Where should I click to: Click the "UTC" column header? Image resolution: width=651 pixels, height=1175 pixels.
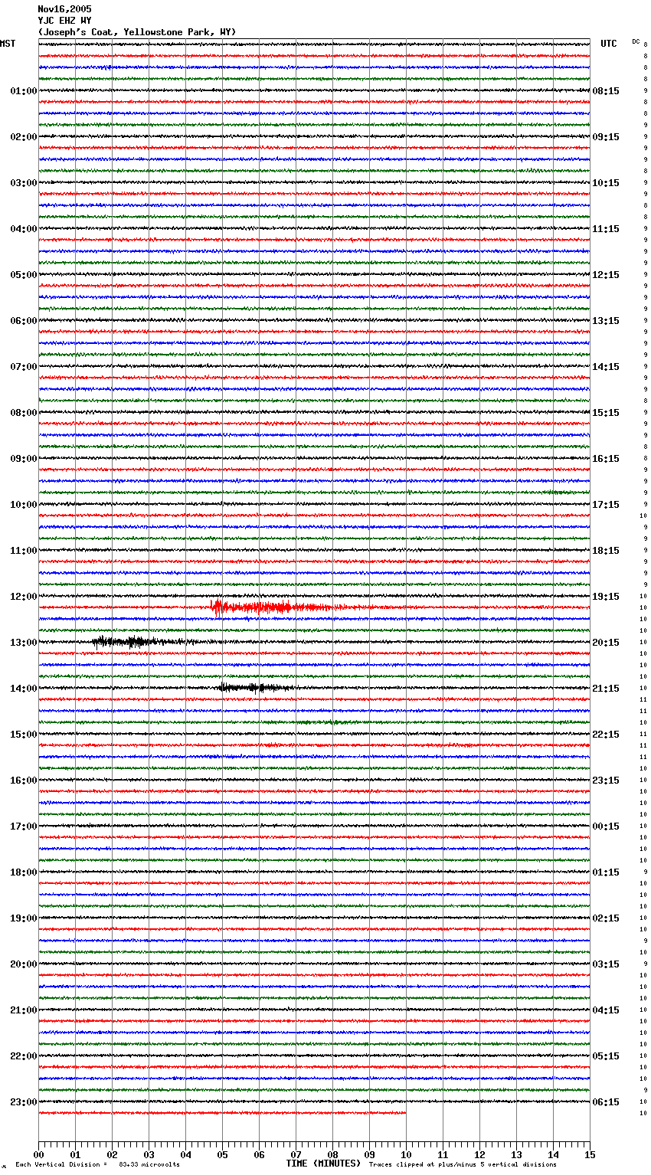coord(609,44)
